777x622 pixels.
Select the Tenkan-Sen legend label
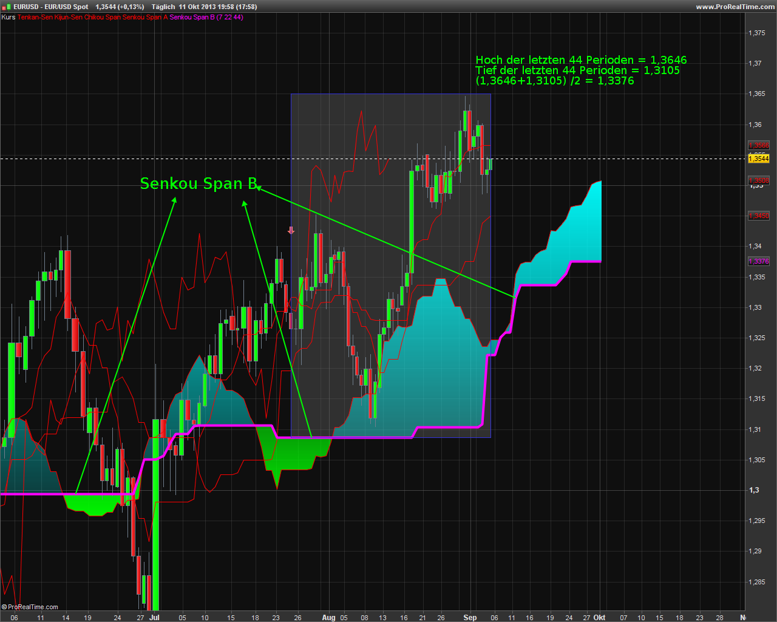35,17
